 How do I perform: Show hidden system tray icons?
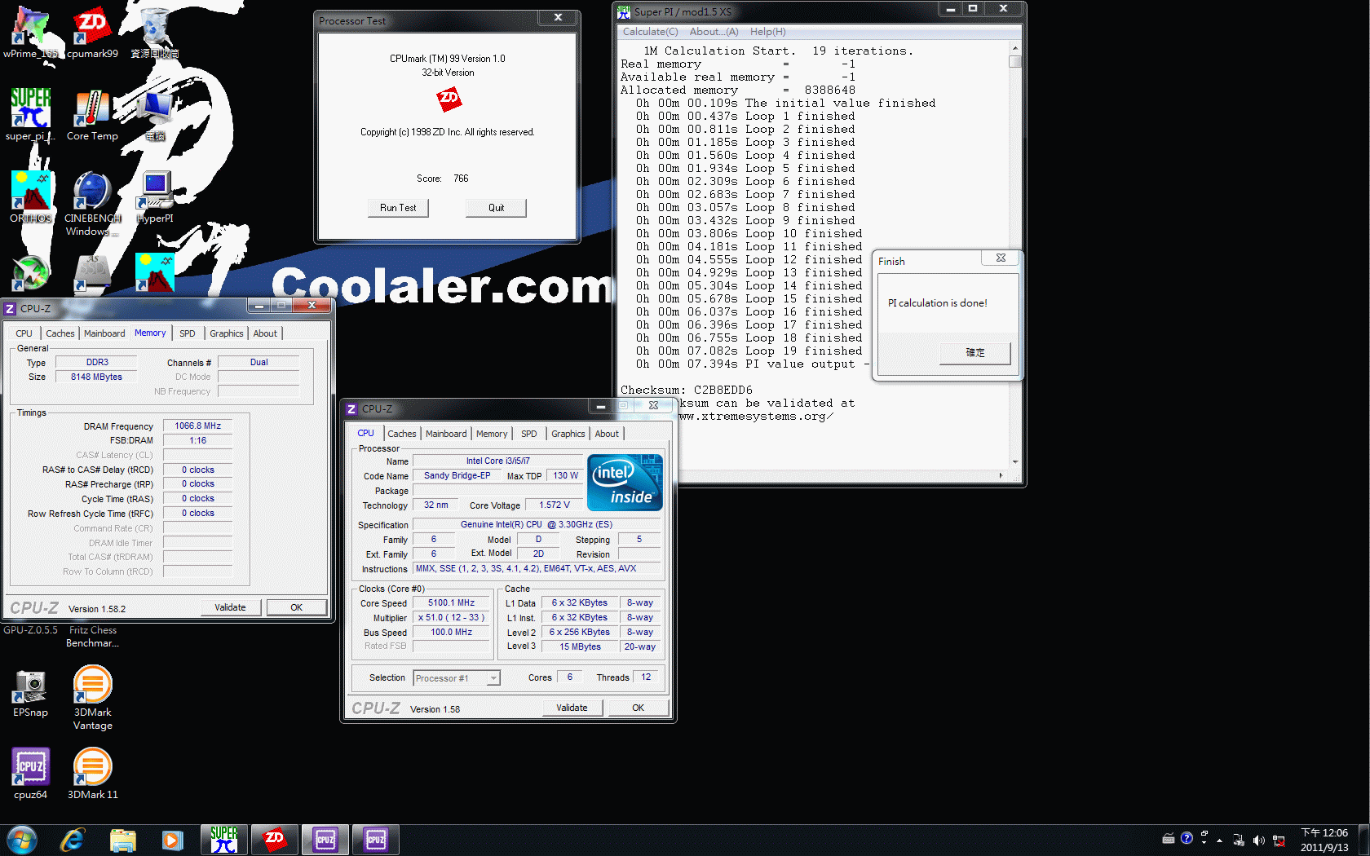point(1220,840)
